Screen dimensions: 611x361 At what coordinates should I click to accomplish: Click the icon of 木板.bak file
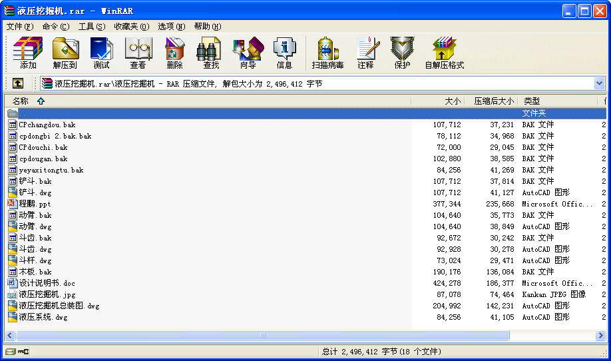(13, 271)
